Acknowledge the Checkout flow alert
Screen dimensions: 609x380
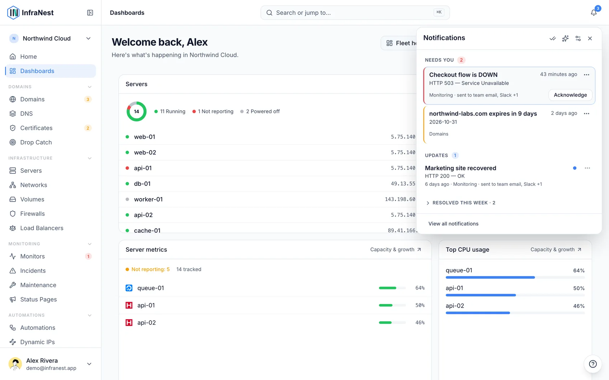(x=570, y=95)
